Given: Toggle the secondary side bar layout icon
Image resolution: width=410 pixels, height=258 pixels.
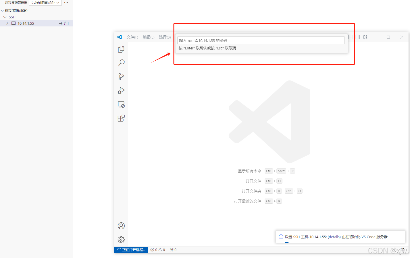Looking at the screenshot, I should click(x=358, y=37).
